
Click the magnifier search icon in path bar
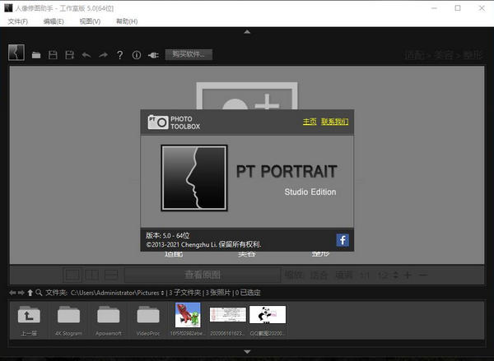coord(39,293)
